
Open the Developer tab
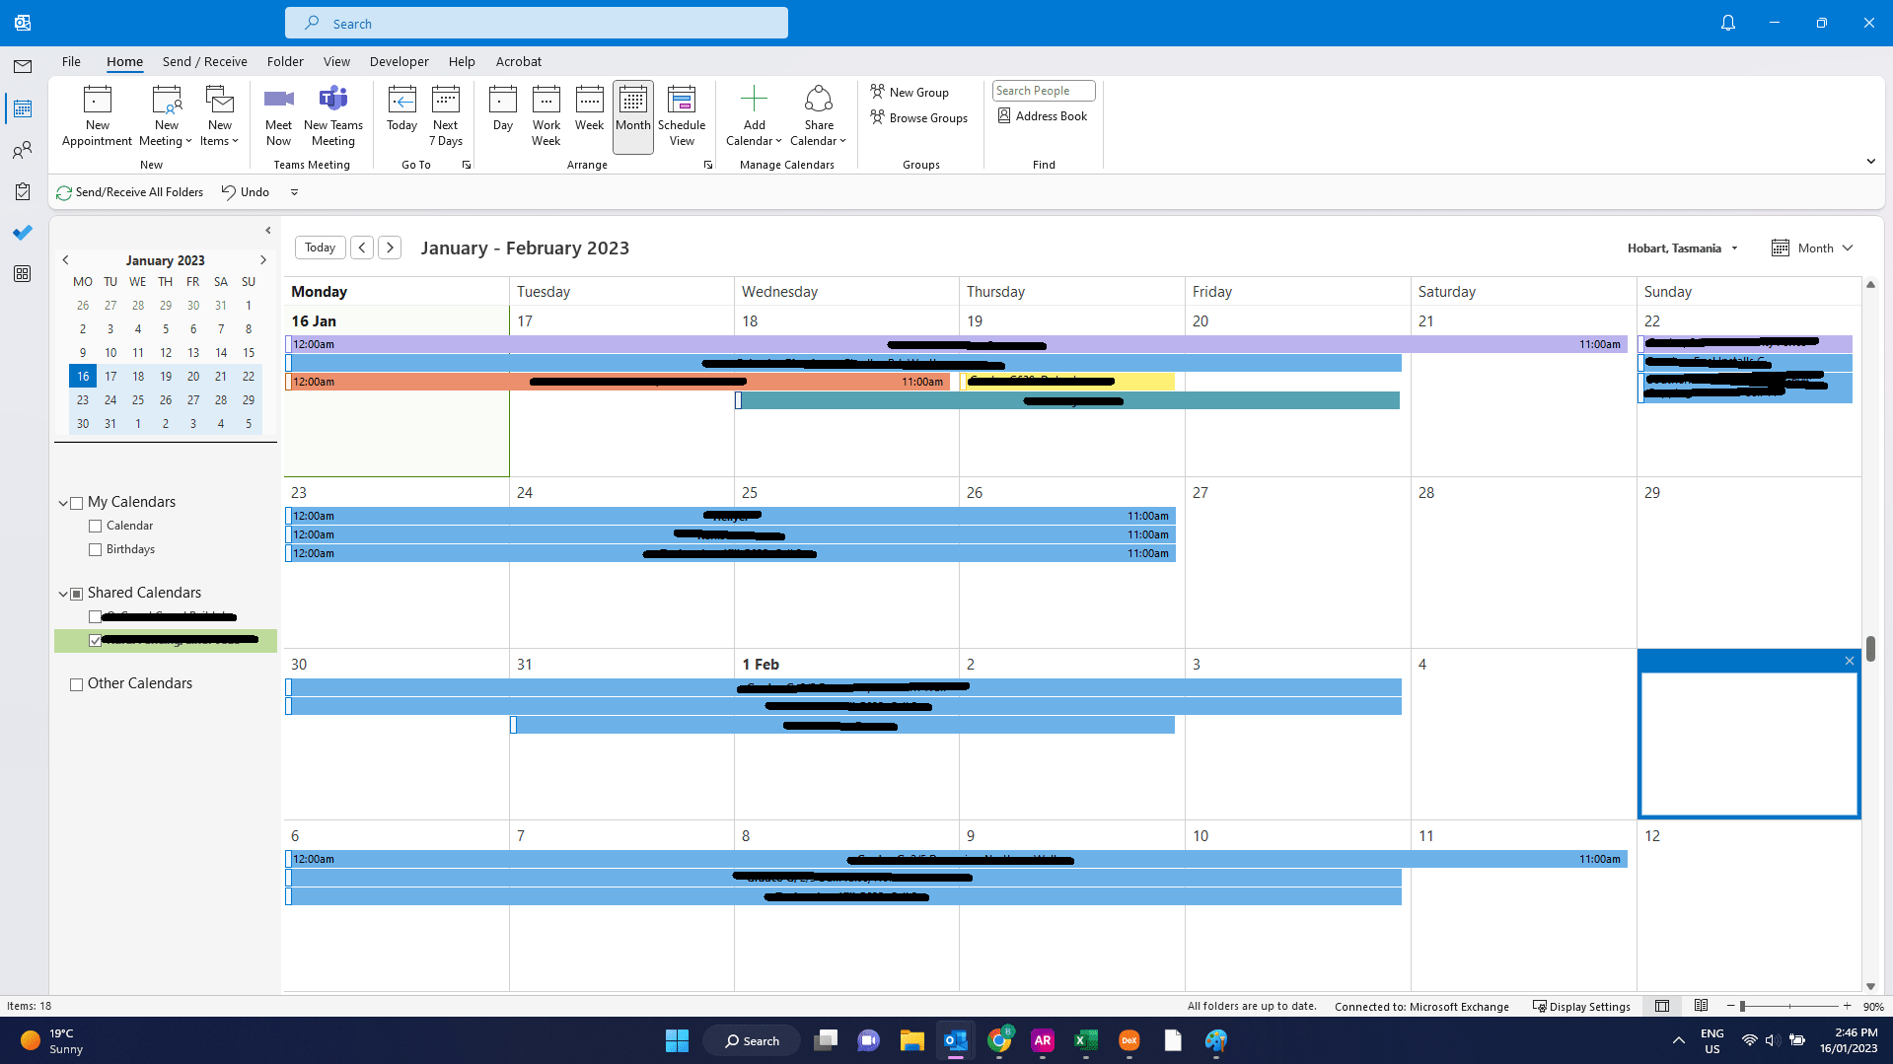(400, 61)
